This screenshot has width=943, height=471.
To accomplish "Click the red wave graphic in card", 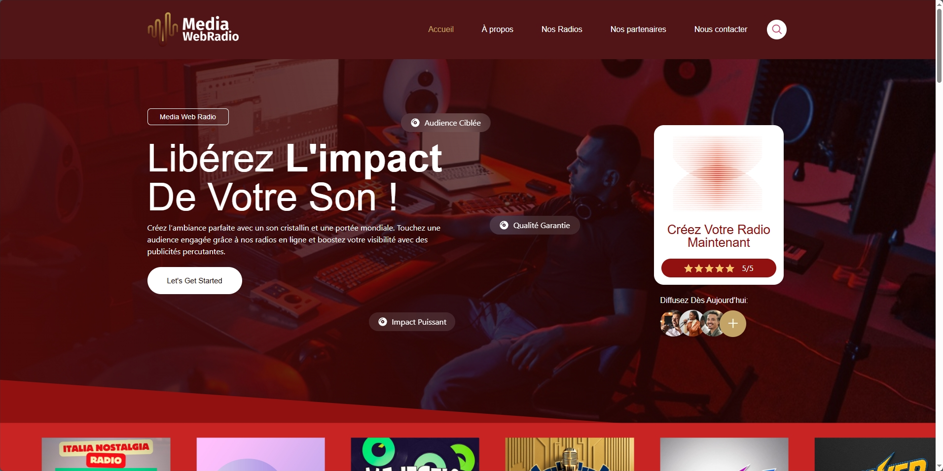I will (x=719, y=173).
